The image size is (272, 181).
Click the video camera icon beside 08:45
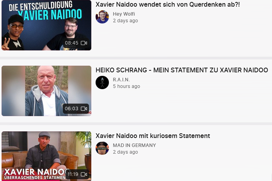pos(84,43)
